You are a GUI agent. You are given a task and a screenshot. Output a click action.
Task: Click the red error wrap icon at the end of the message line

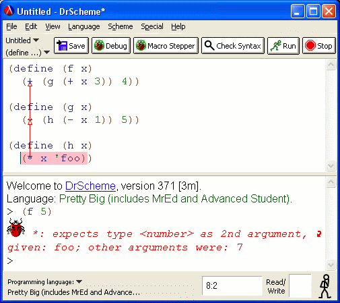318,234
